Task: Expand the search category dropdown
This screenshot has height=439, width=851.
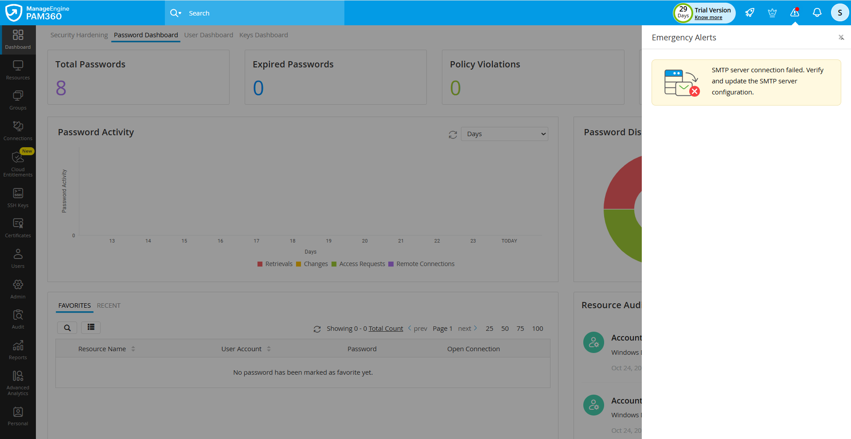Action: [x=180, y=13]
